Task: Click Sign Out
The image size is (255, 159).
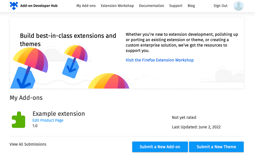Action: tap(220, 6)
